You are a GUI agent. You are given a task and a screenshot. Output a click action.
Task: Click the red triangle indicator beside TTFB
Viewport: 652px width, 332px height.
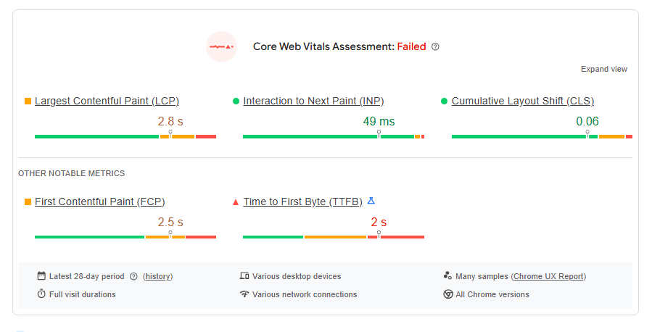tap(235, 202)
